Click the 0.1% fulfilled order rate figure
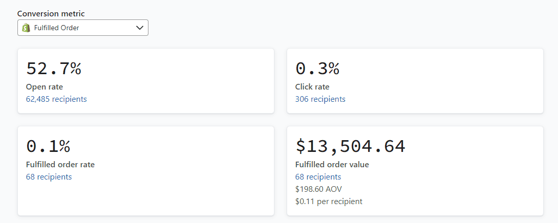 (48, 146)
